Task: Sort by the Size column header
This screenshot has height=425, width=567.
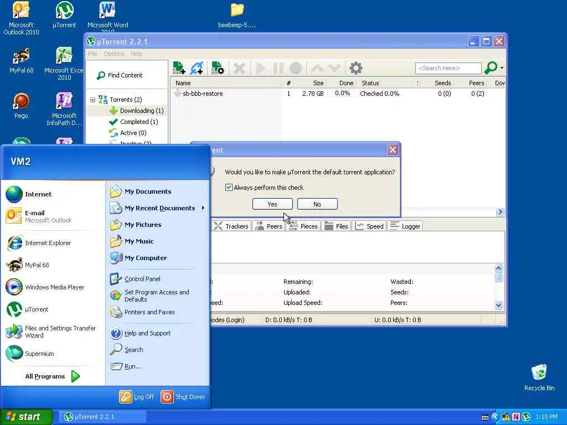Action: [310, 83]
